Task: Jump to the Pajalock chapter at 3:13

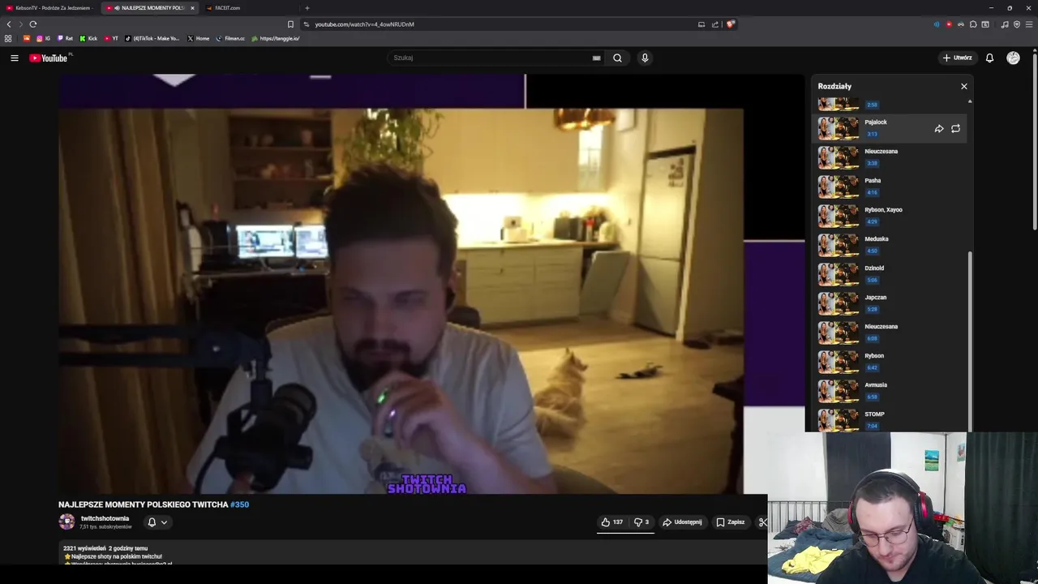Action: click(890, 128)
